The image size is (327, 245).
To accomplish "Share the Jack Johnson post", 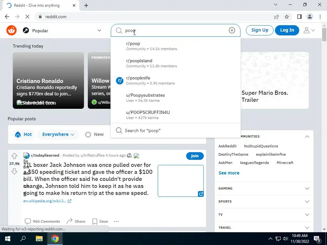I will 76,221.
